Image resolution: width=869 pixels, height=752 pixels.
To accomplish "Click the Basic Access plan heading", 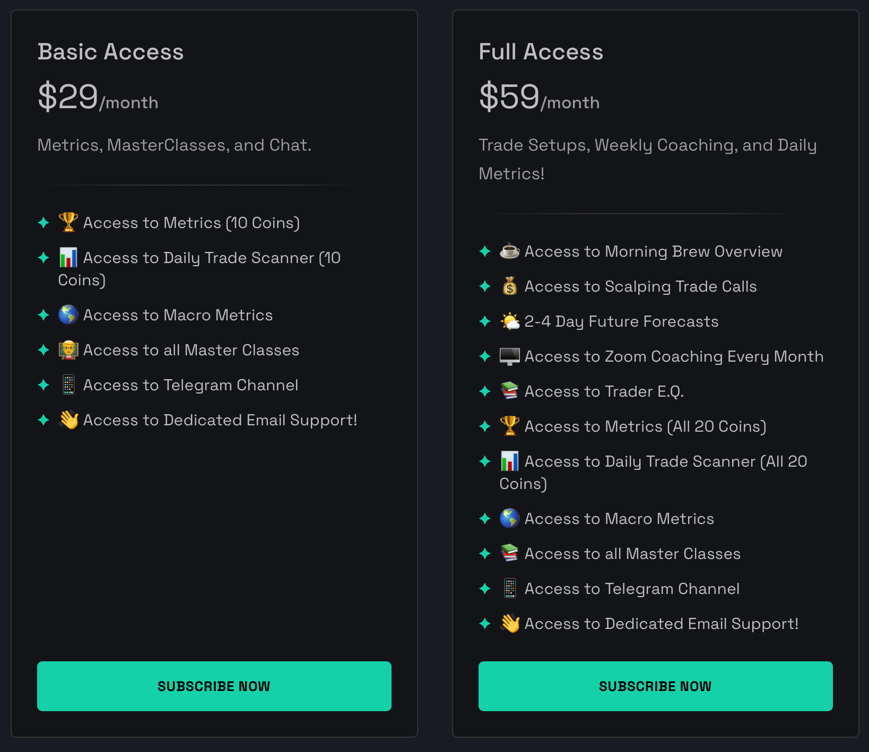I will (110, 52).
